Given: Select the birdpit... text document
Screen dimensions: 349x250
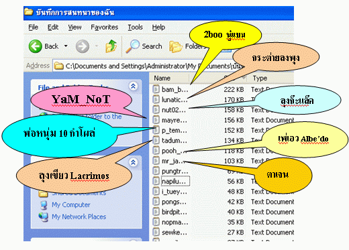Looking at the screenshot, I should click(x=170, y=212).
